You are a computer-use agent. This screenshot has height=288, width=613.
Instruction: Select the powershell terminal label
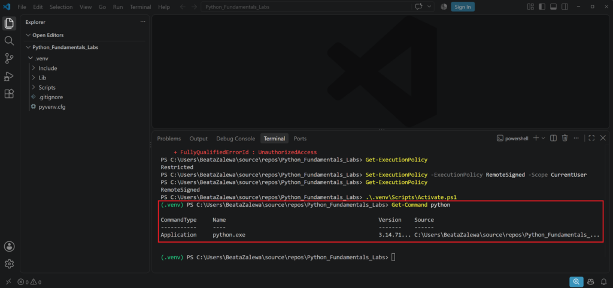click(517, 138)
